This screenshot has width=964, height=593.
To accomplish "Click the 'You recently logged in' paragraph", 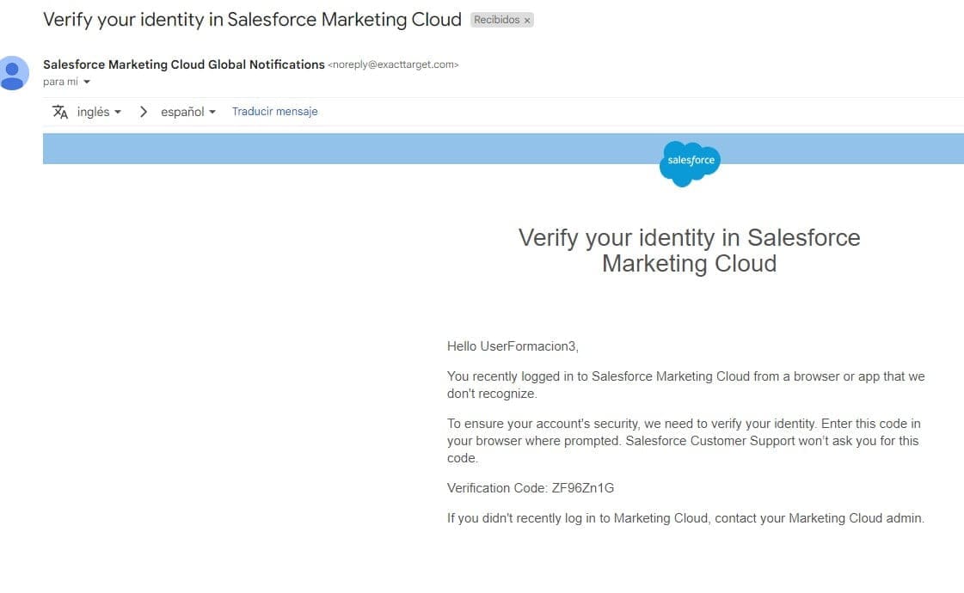I will (685, 385).
